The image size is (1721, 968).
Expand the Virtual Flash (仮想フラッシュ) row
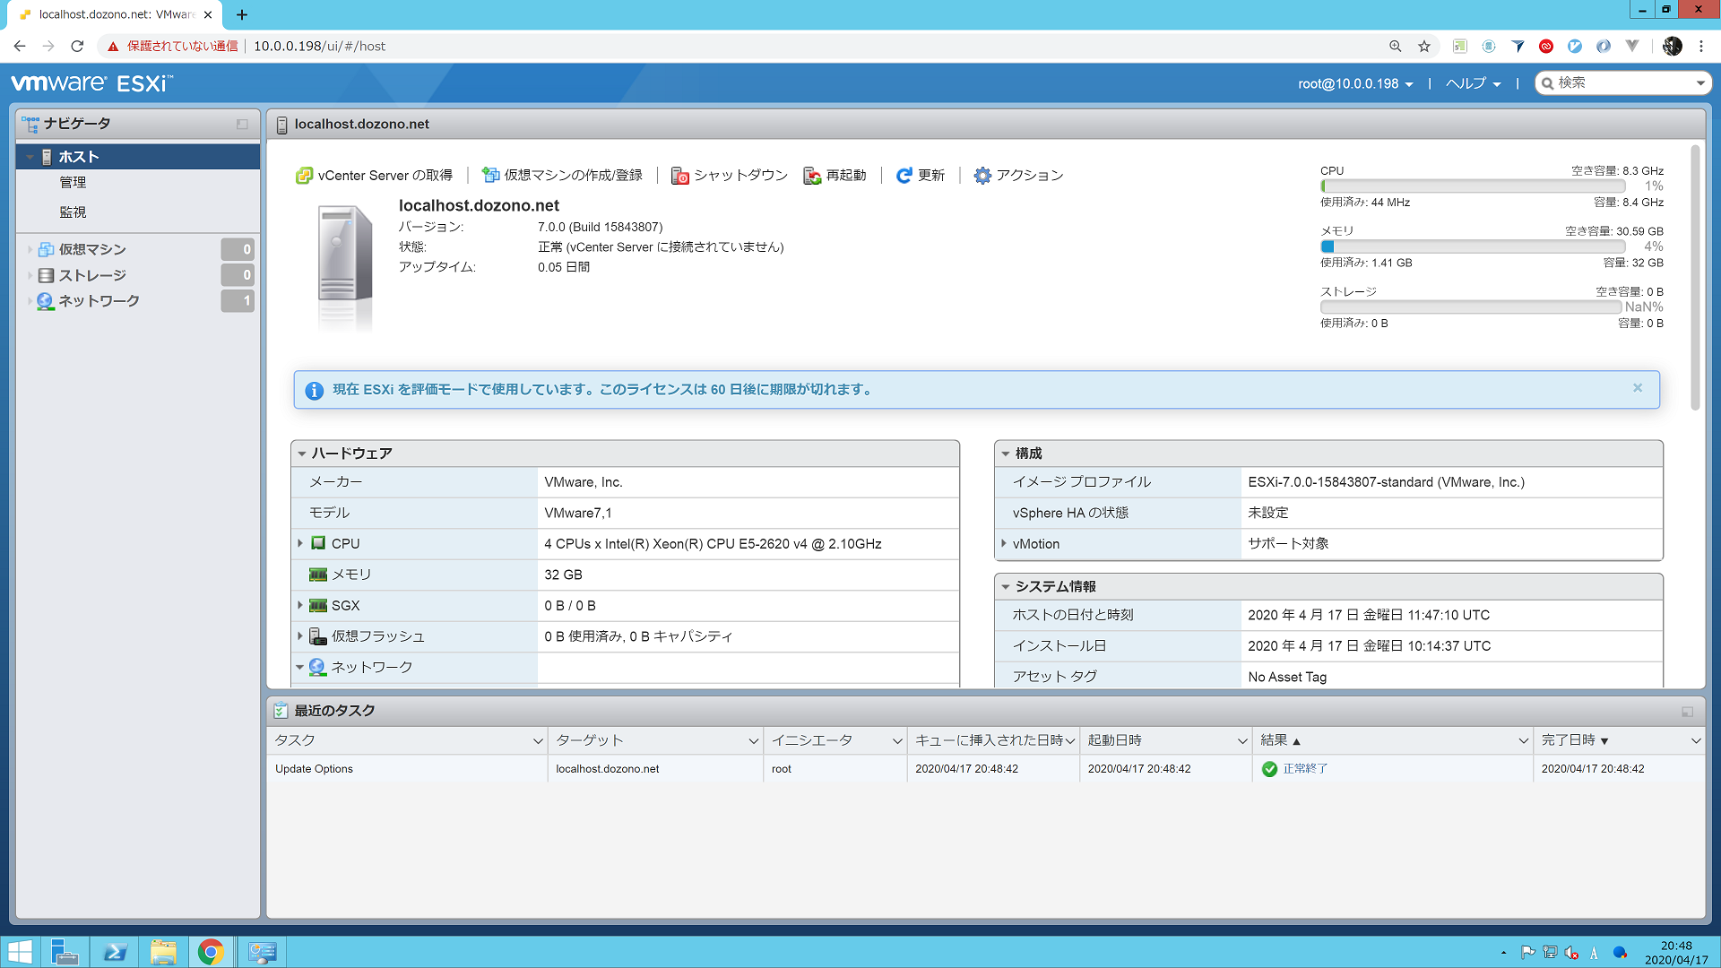[x=300, y=635]
